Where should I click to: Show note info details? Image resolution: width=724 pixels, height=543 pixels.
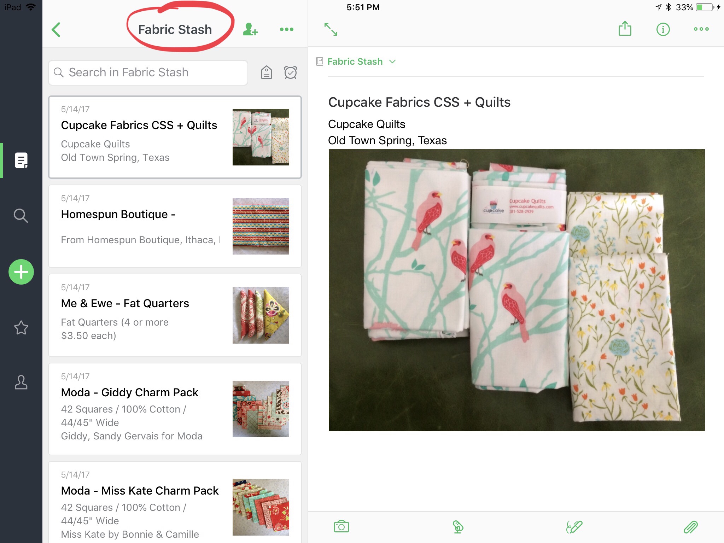point(663,29)
